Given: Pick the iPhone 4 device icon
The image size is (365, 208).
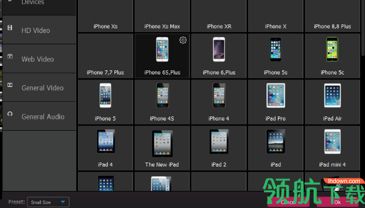Looking at the screenshot, I should click(x=219, y=95).
